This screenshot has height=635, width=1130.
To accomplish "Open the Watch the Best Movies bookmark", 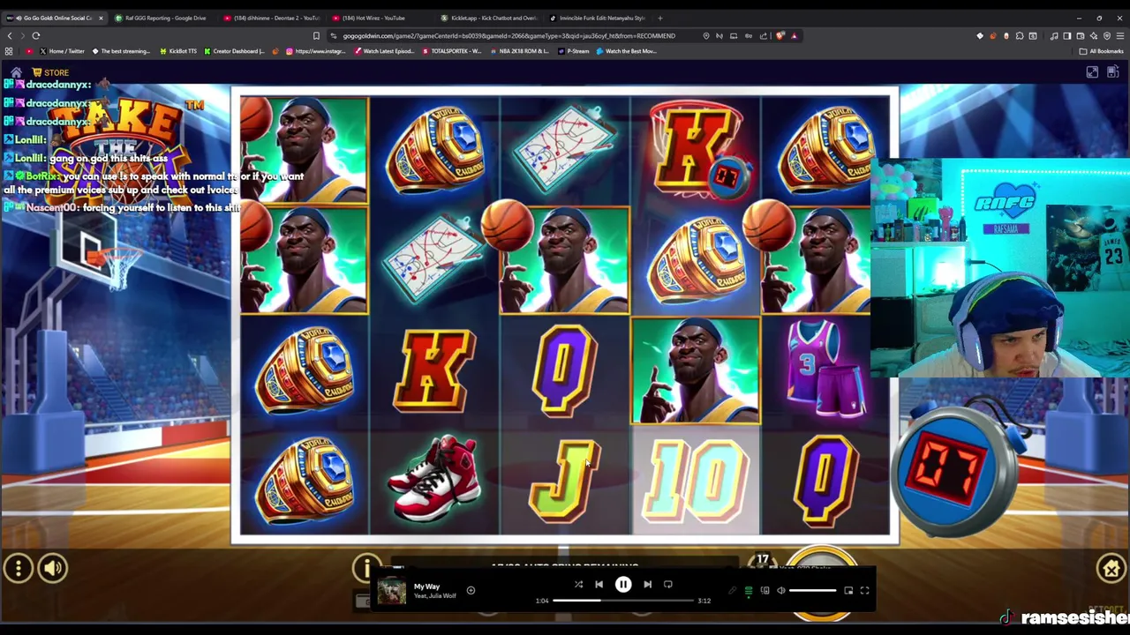I will [627, 51].
